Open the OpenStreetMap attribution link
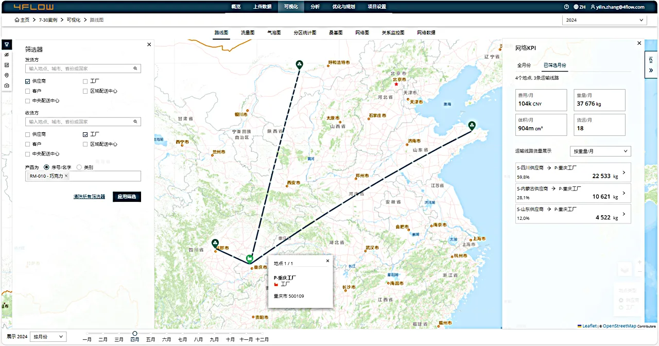This screenshot has height=346, width=659. 619,326
